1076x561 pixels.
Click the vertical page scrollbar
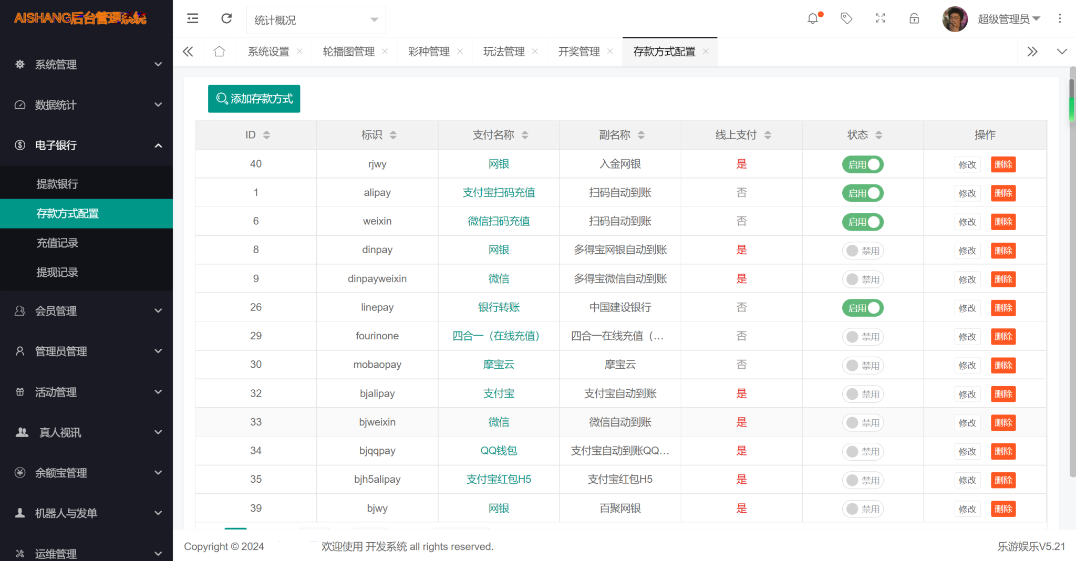1072,273
